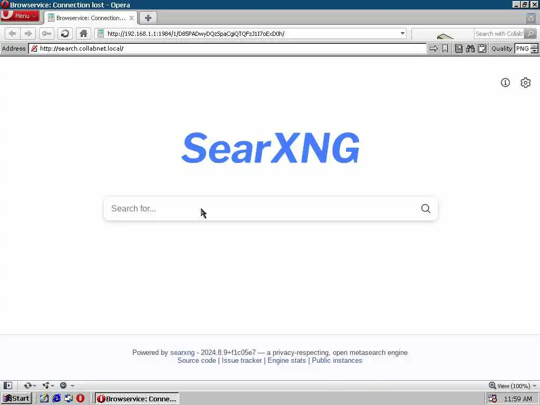Image resolution: width=540 pixels, height=405 pixels.
Task: Close the Browservice: Connection tab
Action: (131, 18)
